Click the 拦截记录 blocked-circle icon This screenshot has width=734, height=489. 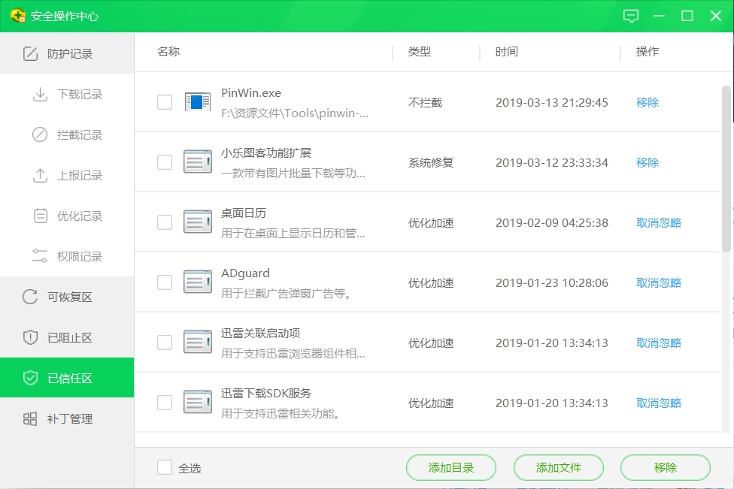(x=40, y=134)
